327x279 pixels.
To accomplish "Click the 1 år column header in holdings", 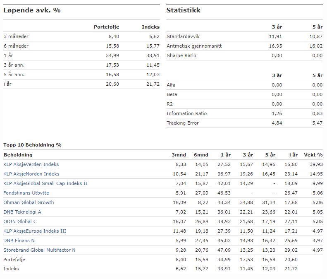I will tap(226, 155).
